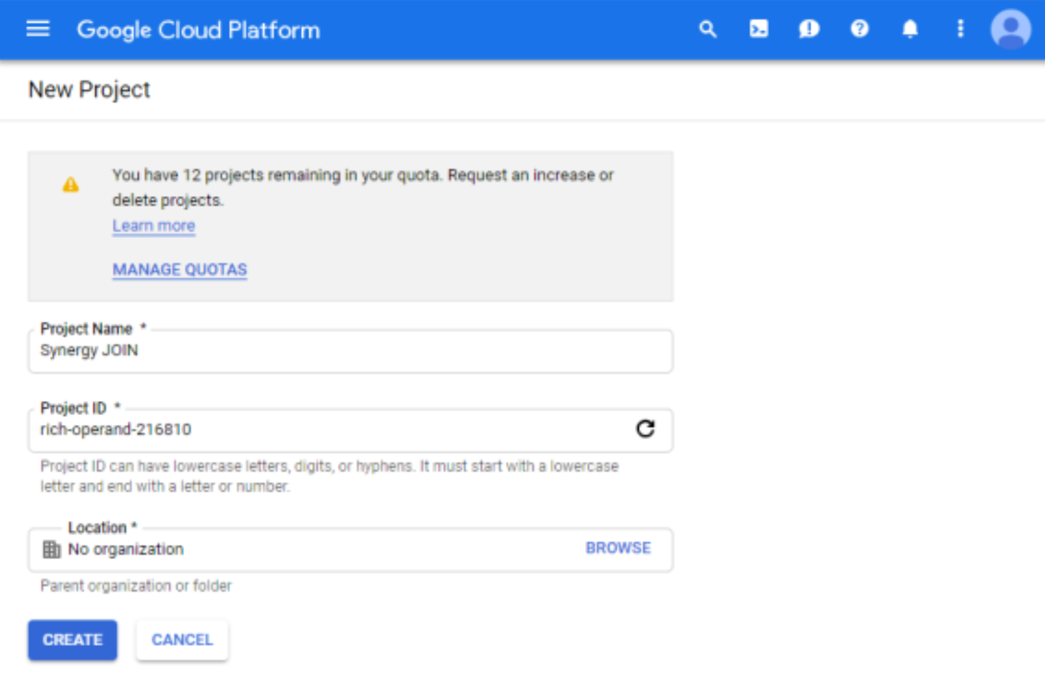
Task: Follow the Learn more link
Action: pyautogui.click(x=154, y=225)
